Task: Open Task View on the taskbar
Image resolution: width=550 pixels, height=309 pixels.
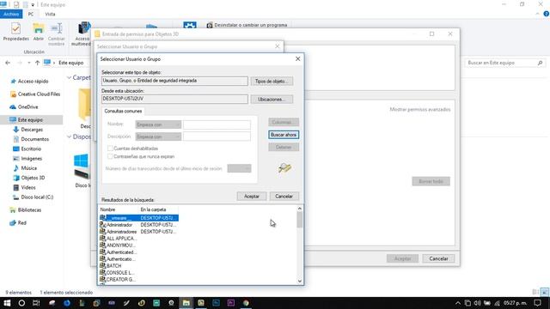Action: pos(36,303)
